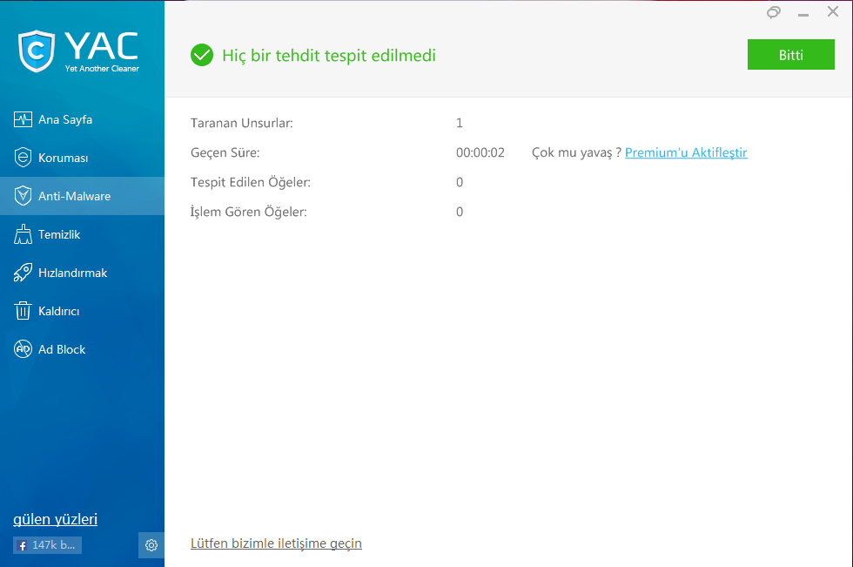Click the green checkmark status icon
Image resolution: width=853 pixels, height=567 pixels.
coord(202,55)
